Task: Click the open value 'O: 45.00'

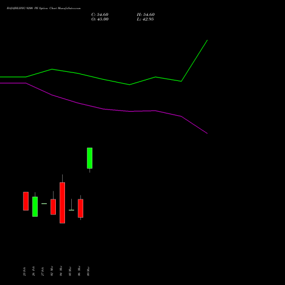Action: [x=100, y=19]
